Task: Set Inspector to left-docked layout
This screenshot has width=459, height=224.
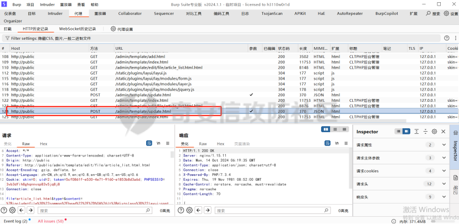Action: 399,132
